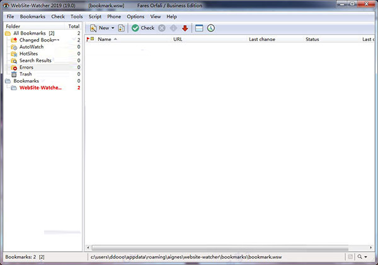378x265 pixels.
Task: Click the Search Results magnifier folder icon
Action: point(14,61)
